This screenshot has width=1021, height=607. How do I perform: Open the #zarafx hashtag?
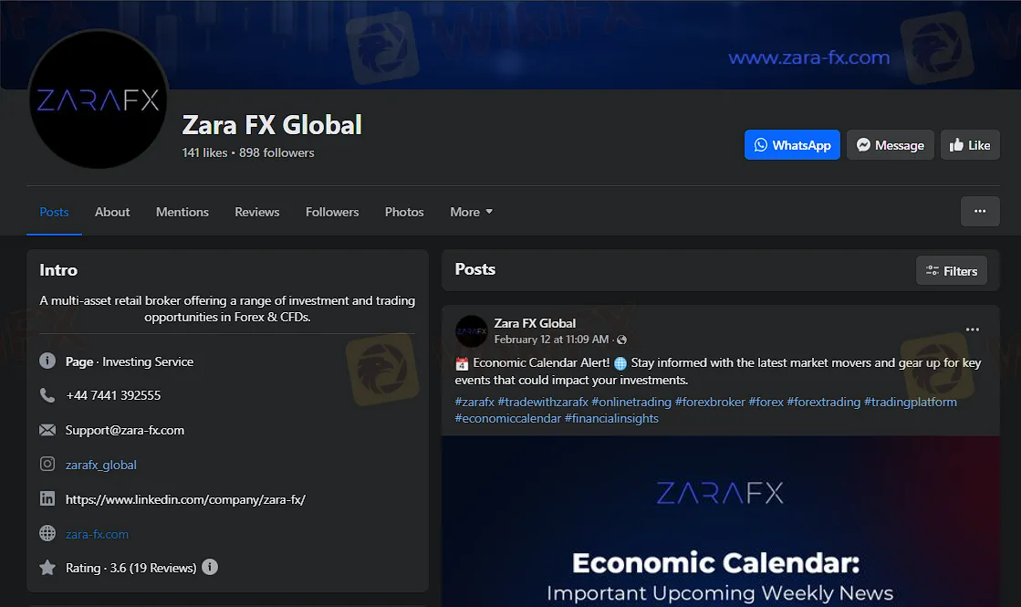pyautogui.click(x=474, y=402)
